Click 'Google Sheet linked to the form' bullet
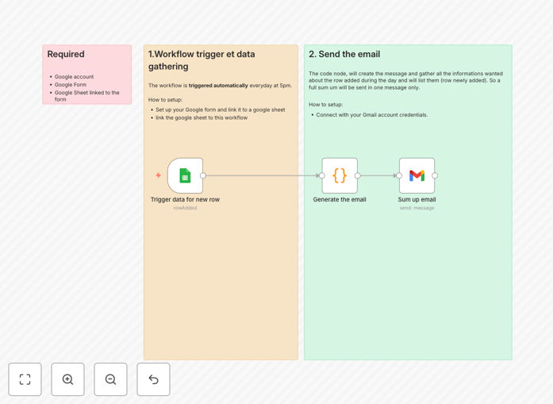This screenshot has height=404, width=553. pos(86,96)
